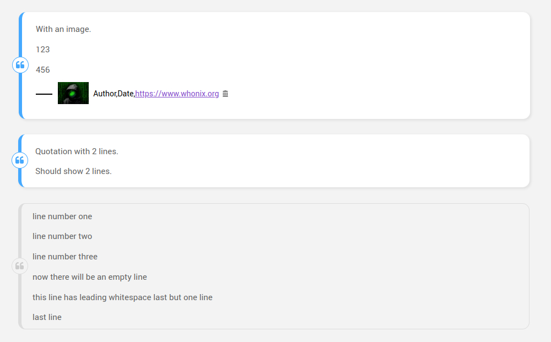The width and height of the screenshot is (551, 342).
Task: Click the "Author,Date," citation text
Action: [x=114, y=94]
